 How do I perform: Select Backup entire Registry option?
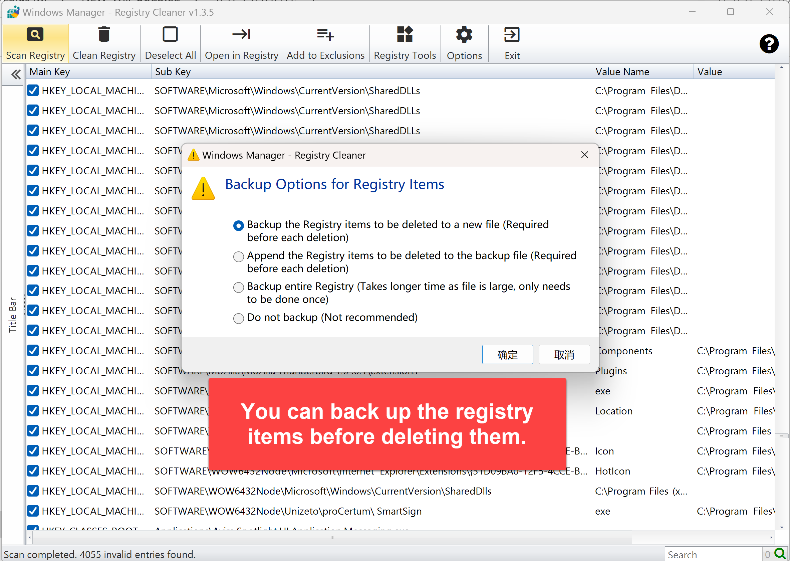tap(239, 288)
